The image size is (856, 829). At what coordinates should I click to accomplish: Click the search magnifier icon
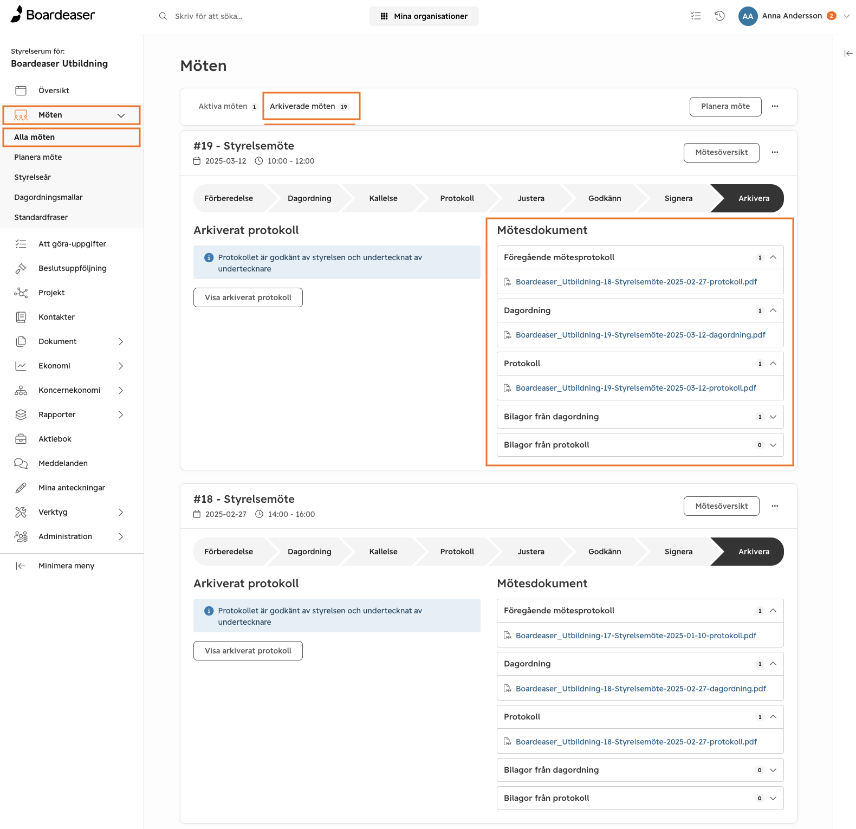163,16
